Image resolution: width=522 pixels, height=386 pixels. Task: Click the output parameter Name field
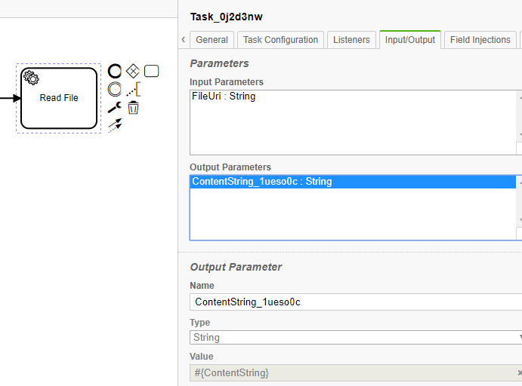click(x=355, y=302)
